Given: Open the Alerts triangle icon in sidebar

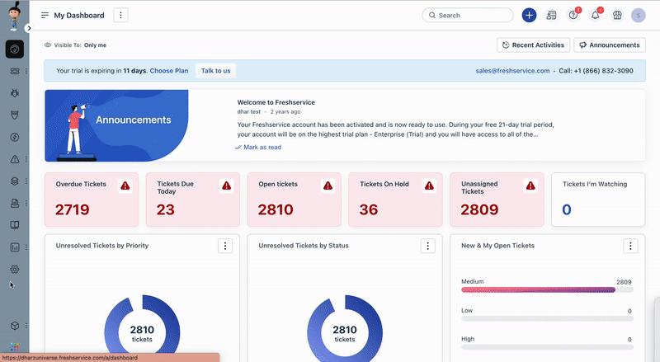Looking at the screenshot, I should point(15,159).
